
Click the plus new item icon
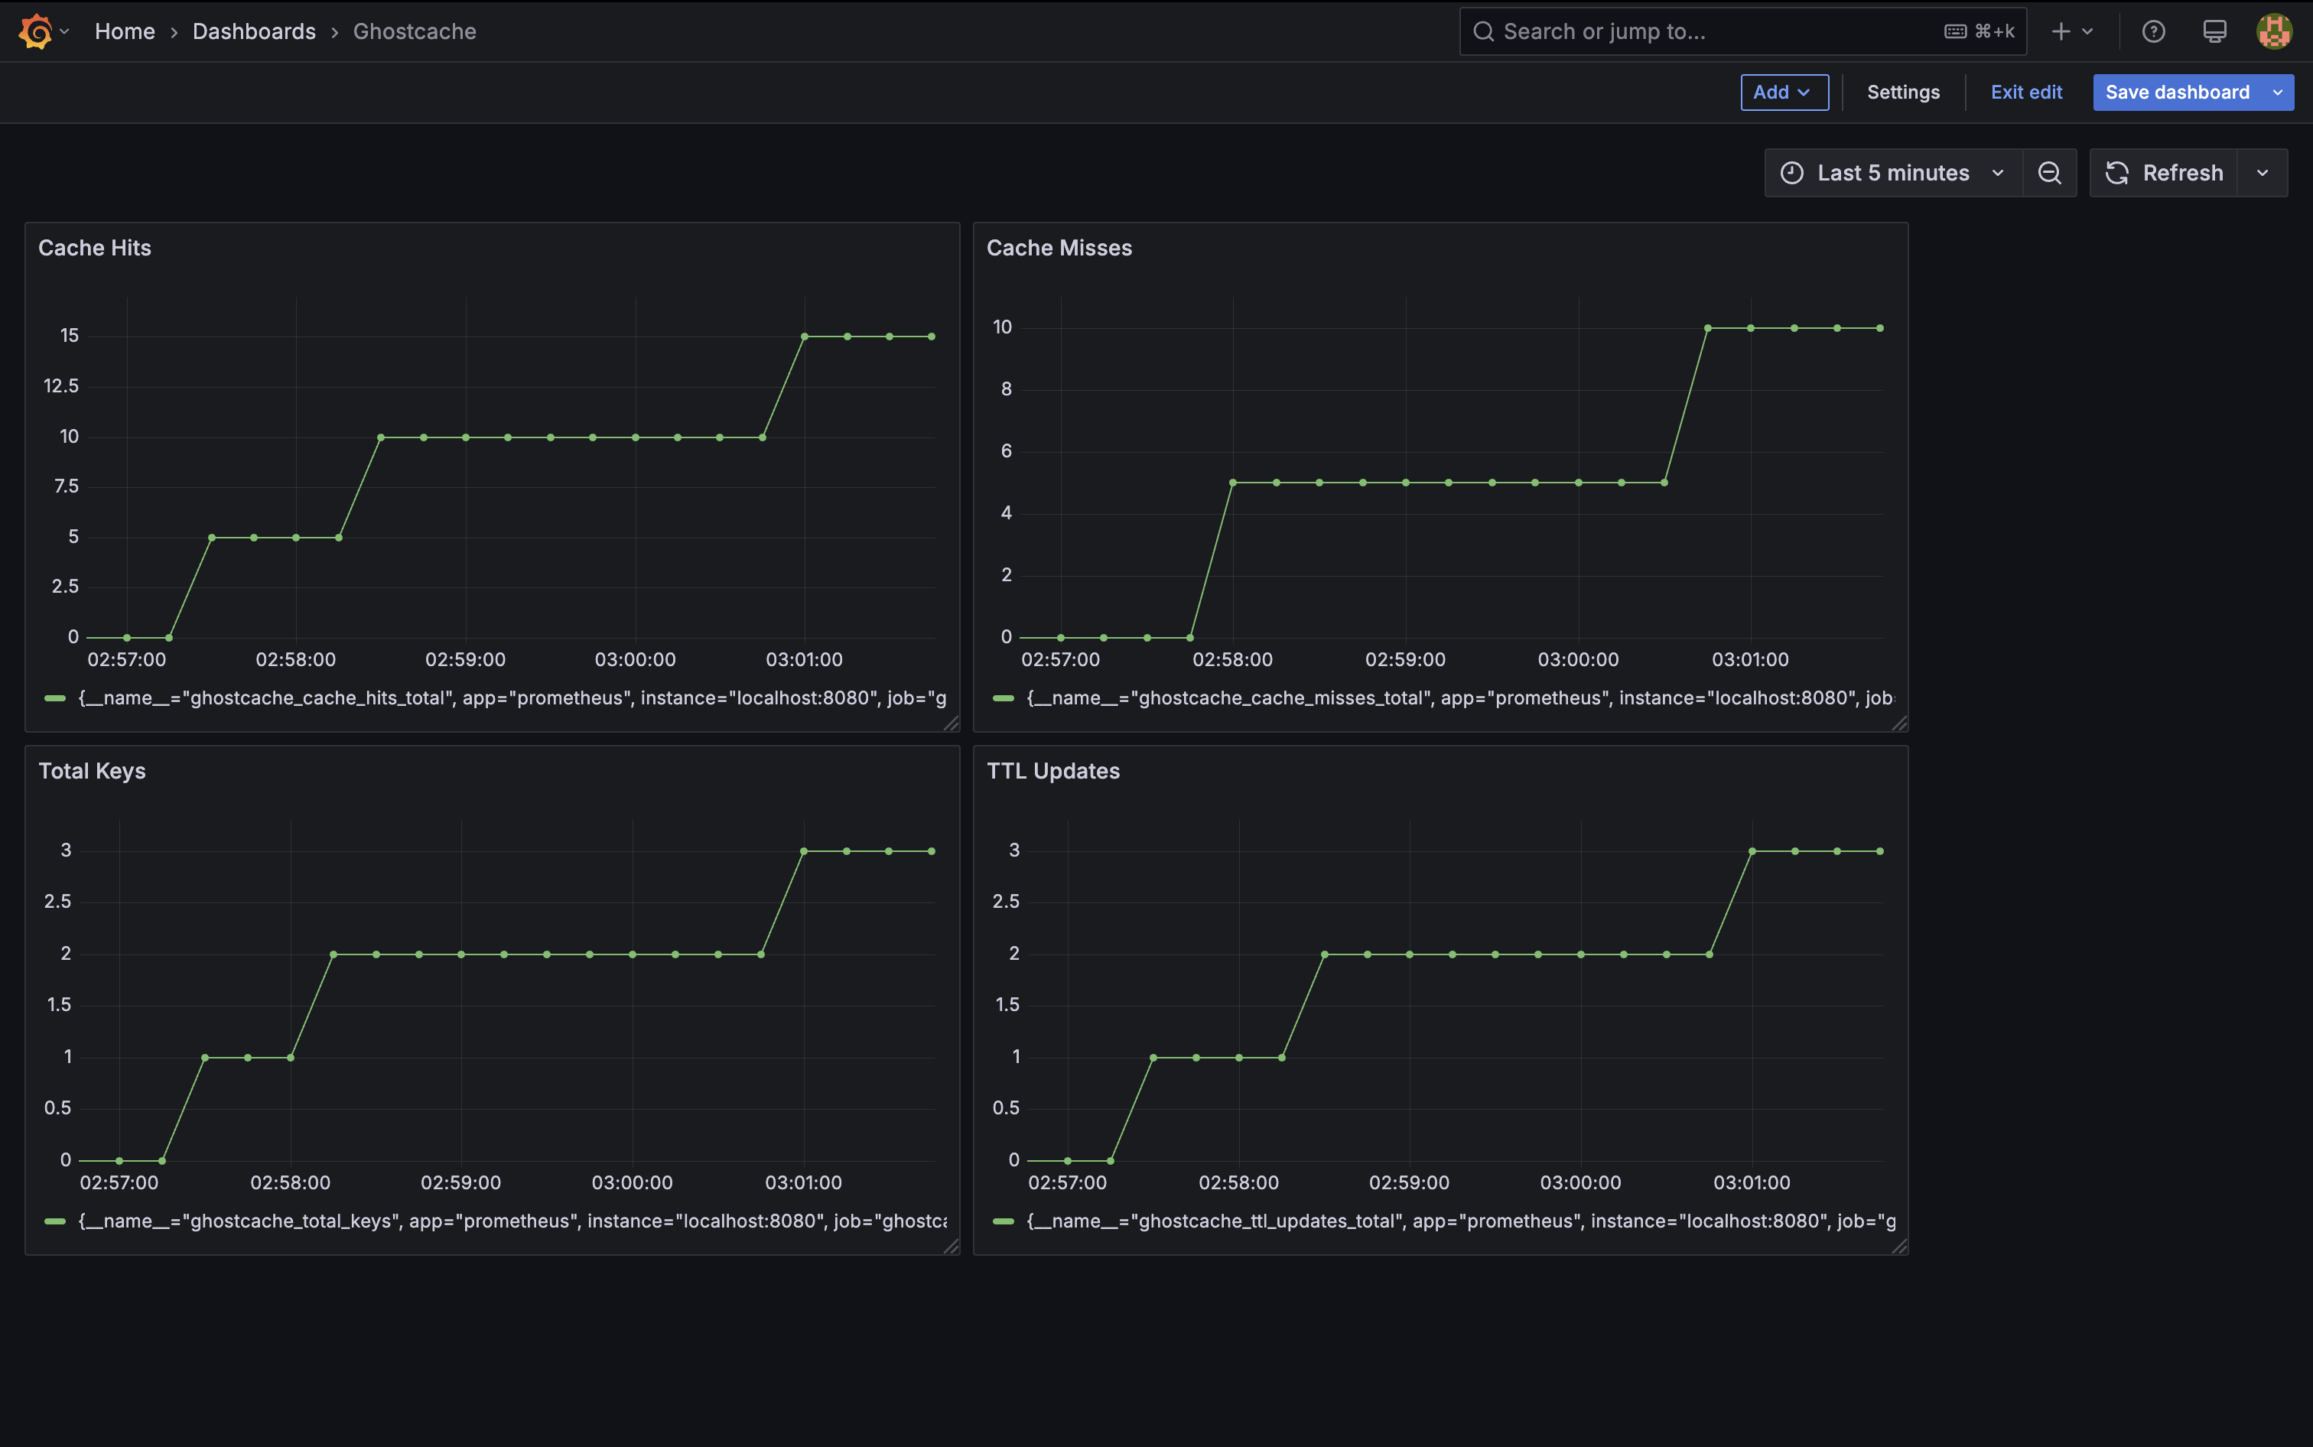[x=2061, y=31]
